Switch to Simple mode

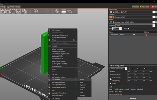coord(135,7)
